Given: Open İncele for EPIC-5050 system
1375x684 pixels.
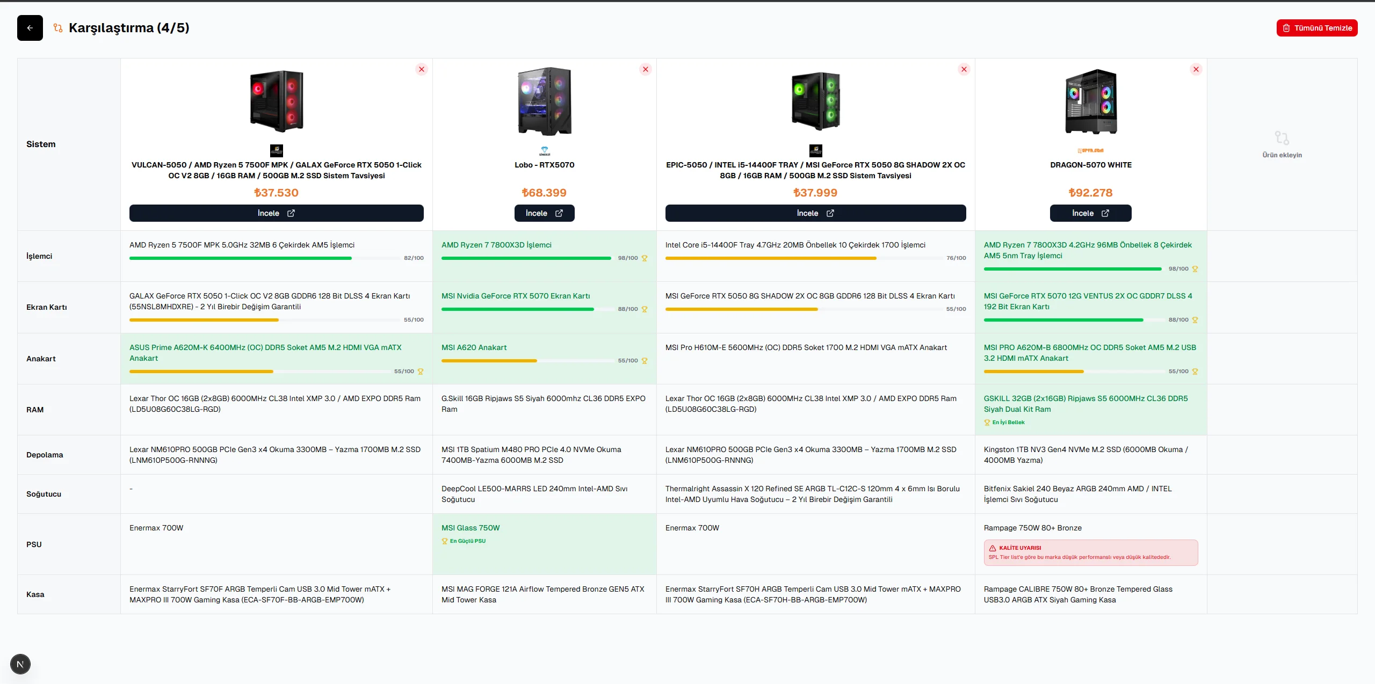Looking at the screenshot, I should [815, 213].
